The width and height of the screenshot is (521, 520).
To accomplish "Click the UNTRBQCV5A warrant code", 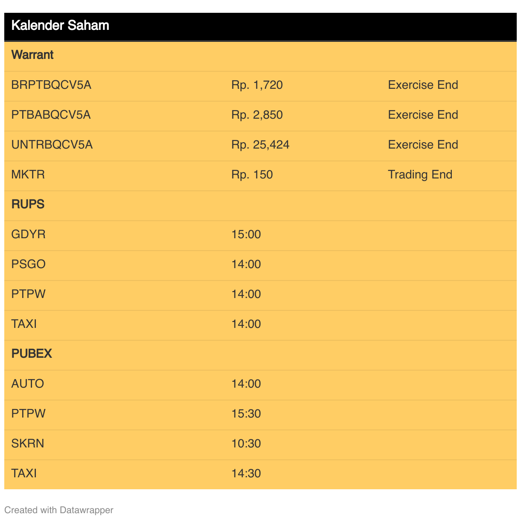I will [52, 145].
